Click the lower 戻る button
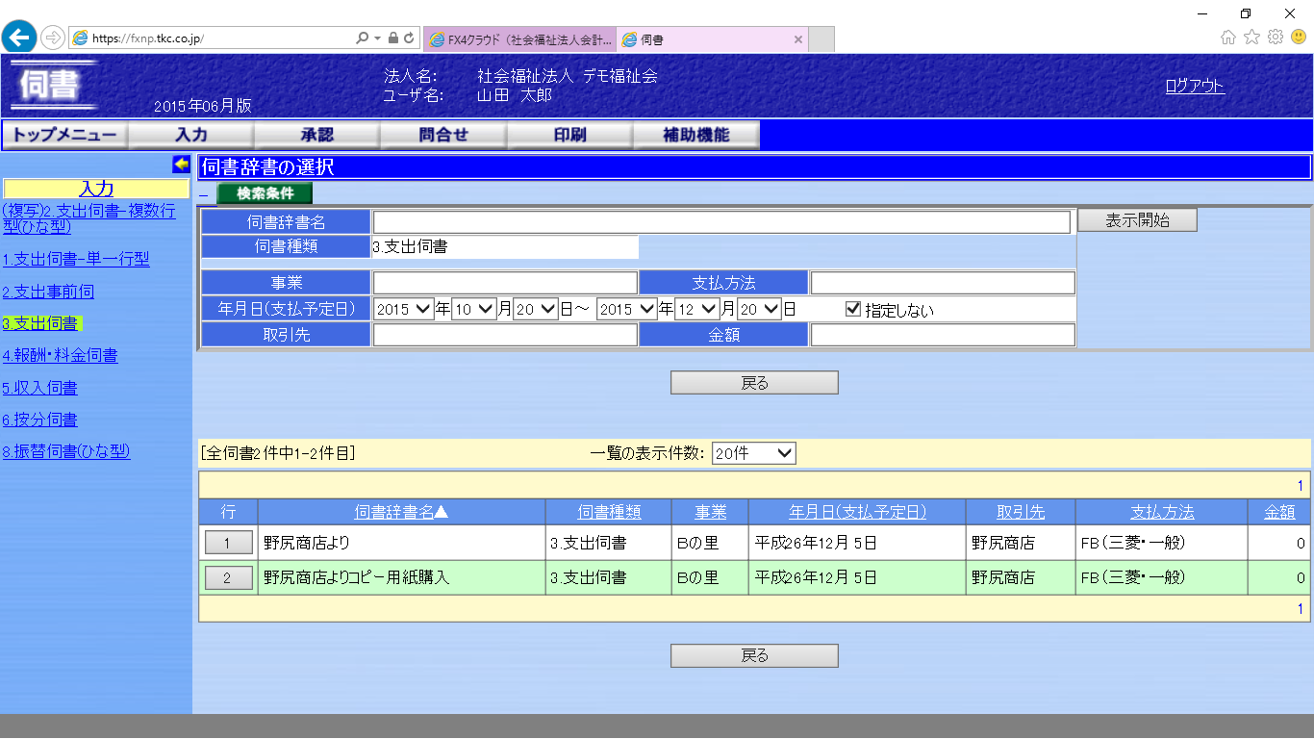Viewport: 1314px width, 739px height. pos(754,655)
